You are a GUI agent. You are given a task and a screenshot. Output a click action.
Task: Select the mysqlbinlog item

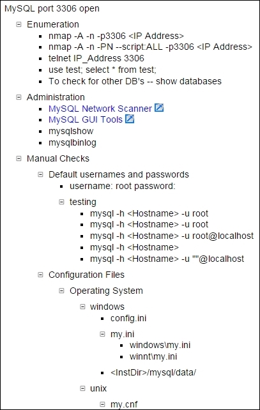click(72, 143)
